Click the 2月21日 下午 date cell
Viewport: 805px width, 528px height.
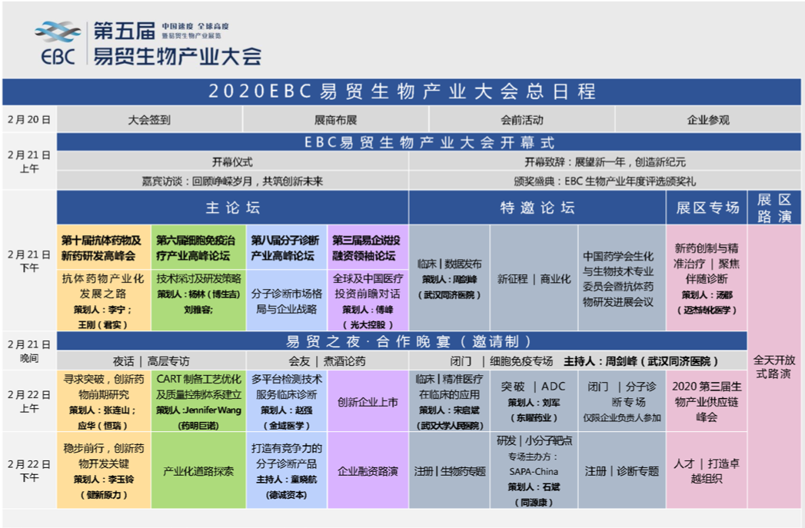coord(29,261)
